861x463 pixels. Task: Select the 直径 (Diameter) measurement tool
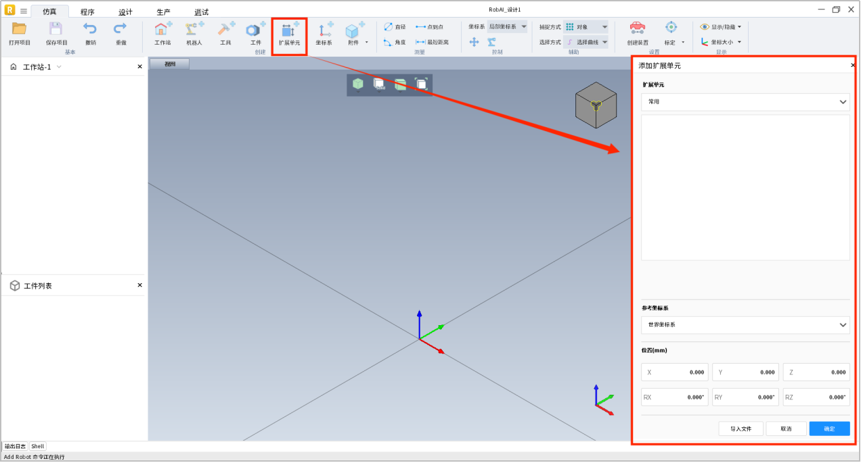[x=395, y=27]
